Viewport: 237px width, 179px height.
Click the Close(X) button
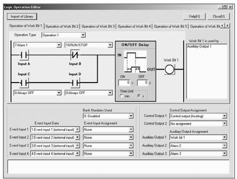(x=219, y=16)
